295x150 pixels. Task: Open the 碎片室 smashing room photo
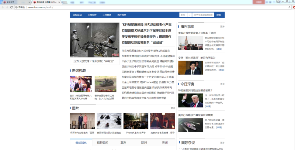point(95,40)
